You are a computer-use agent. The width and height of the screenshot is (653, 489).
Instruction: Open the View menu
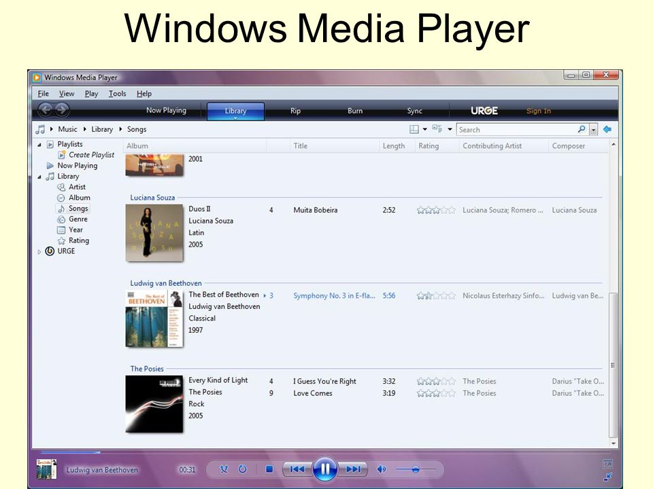click(x=67, y=94)
